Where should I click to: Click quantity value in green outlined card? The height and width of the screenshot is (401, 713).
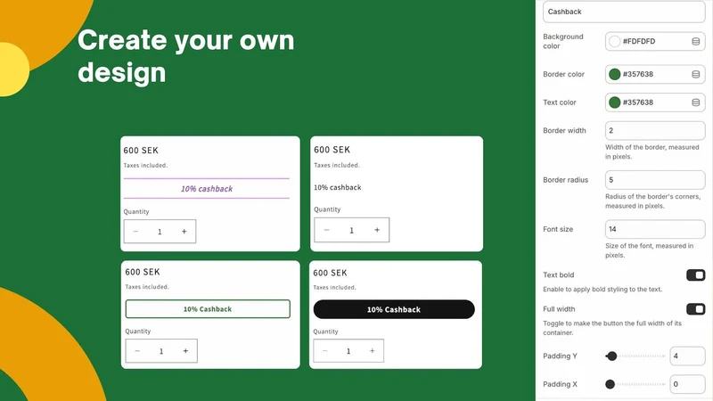(161, 351)
